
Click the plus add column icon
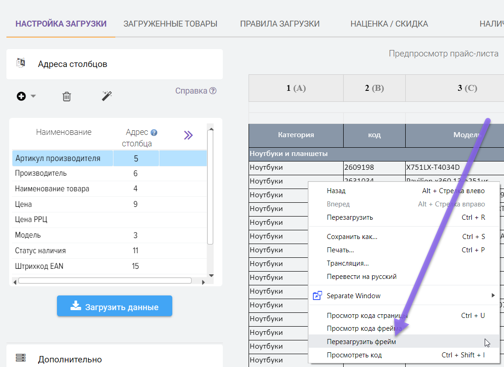pyautogui.click(x=21, y=96)
